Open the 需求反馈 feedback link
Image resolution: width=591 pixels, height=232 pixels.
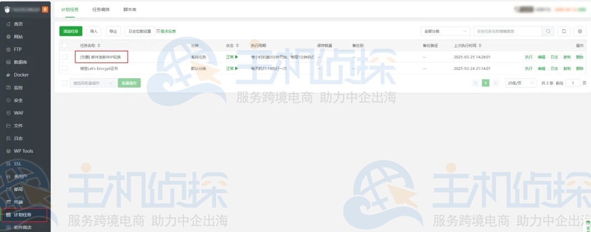click(x=166, y=31)
